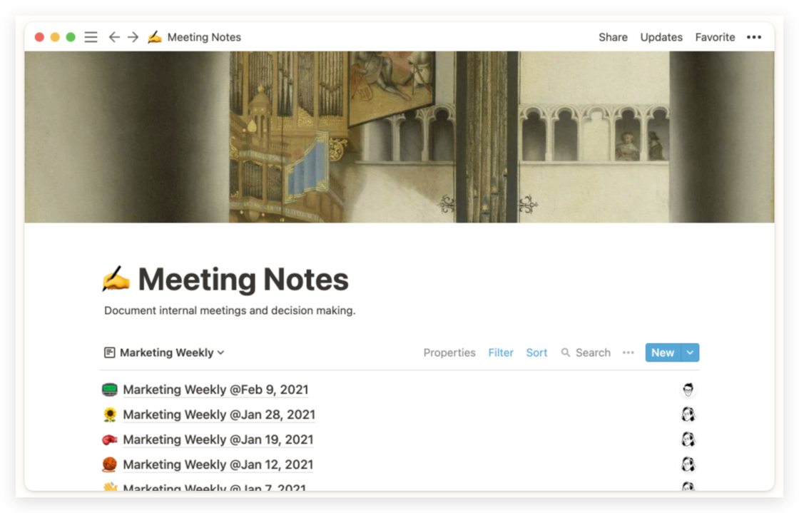The image size is (799, 513).
Task: Click the avatar on Feb 9 row
Action: pos(688,390)
